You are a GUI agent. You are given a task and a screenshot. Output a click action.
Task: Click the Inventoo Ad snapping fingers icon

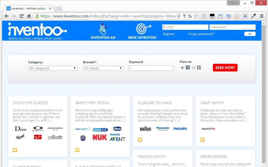103,29
